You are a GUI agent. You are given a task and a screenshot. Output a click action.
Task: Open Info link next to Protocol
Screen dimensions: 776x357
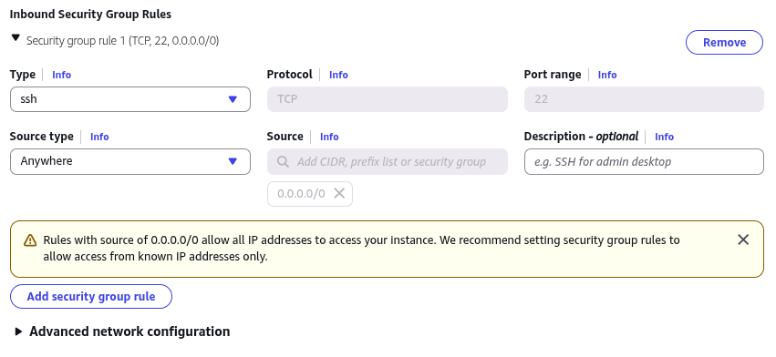point(338,75)
